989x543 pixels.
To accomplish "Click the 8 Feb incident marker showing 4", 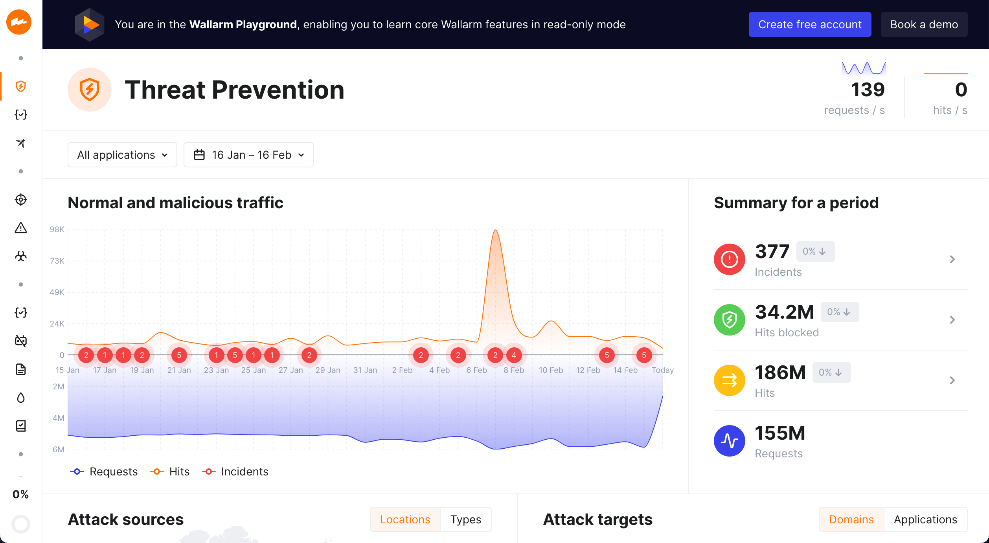I will tap(514, 355).
